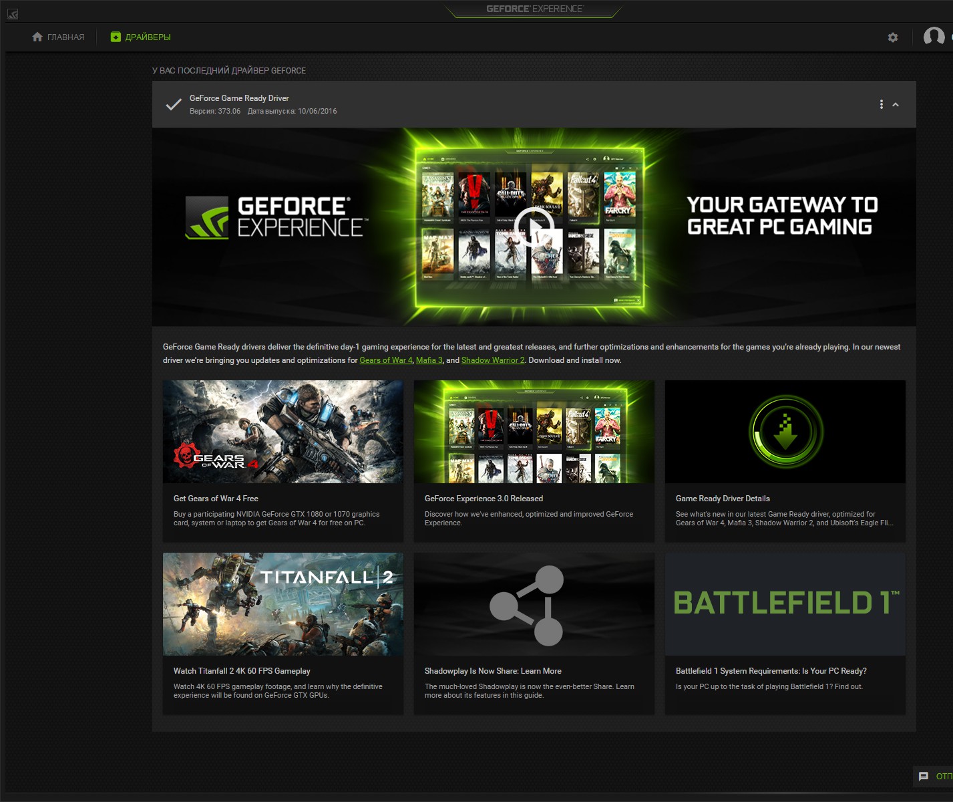Viewport: 953px width, 802px height.
Task: Open the Gears of War 4 thumbnail
Action: click(x=283, y=432)
